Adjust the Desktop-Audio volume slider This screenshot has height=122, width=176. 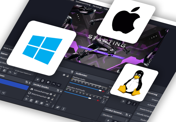coord(85,86)
